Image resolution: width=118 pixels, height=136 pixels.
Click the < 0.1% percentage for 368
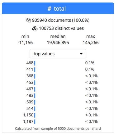point(92,76)
